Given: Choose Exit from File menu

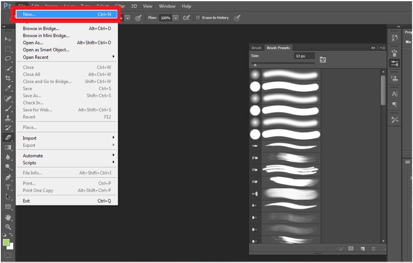Looking at the screenshot, I should pyautogui.click(x=67, y=201).
